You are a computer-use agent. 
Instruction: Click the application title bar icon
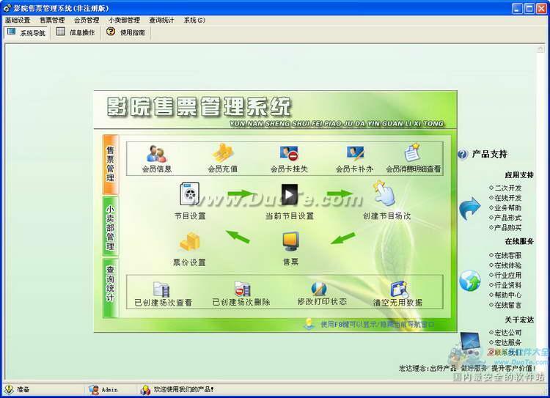click(7, 8)
